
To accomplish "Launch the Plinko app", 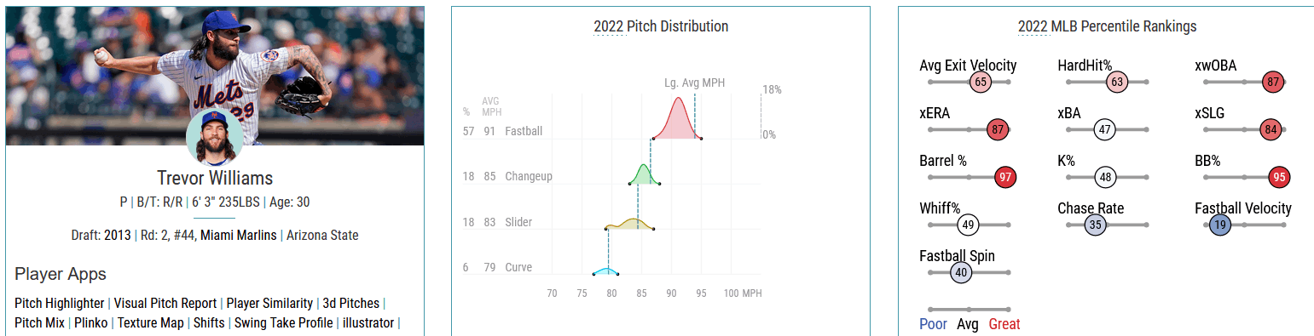I will pos(91,323).
